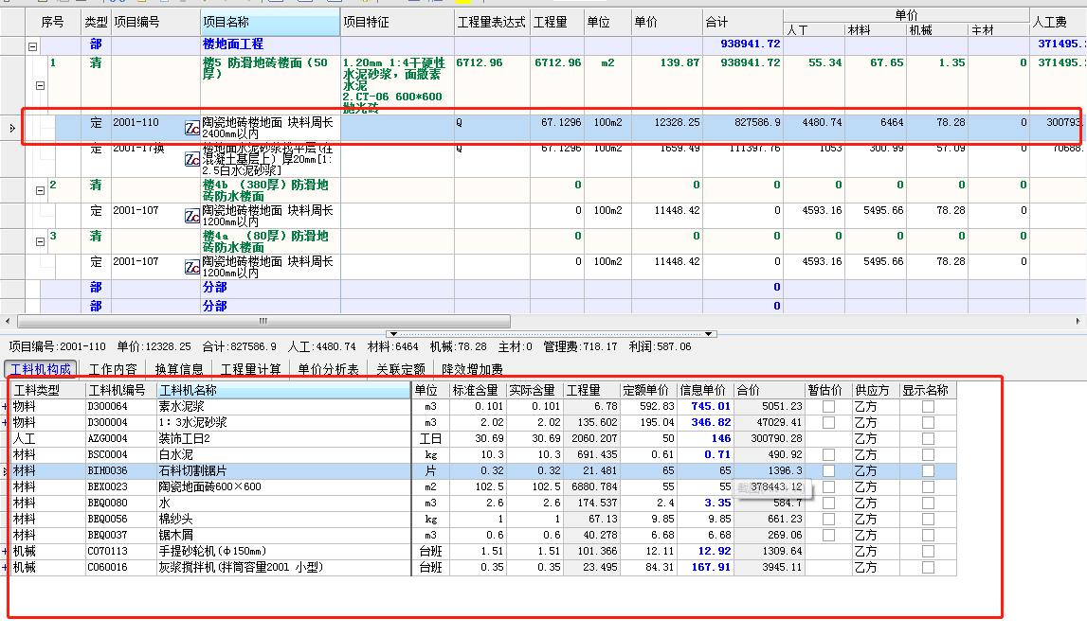Enable 显示名称 checkbox for 陶瓷地面砖600×600

[928, 487]
